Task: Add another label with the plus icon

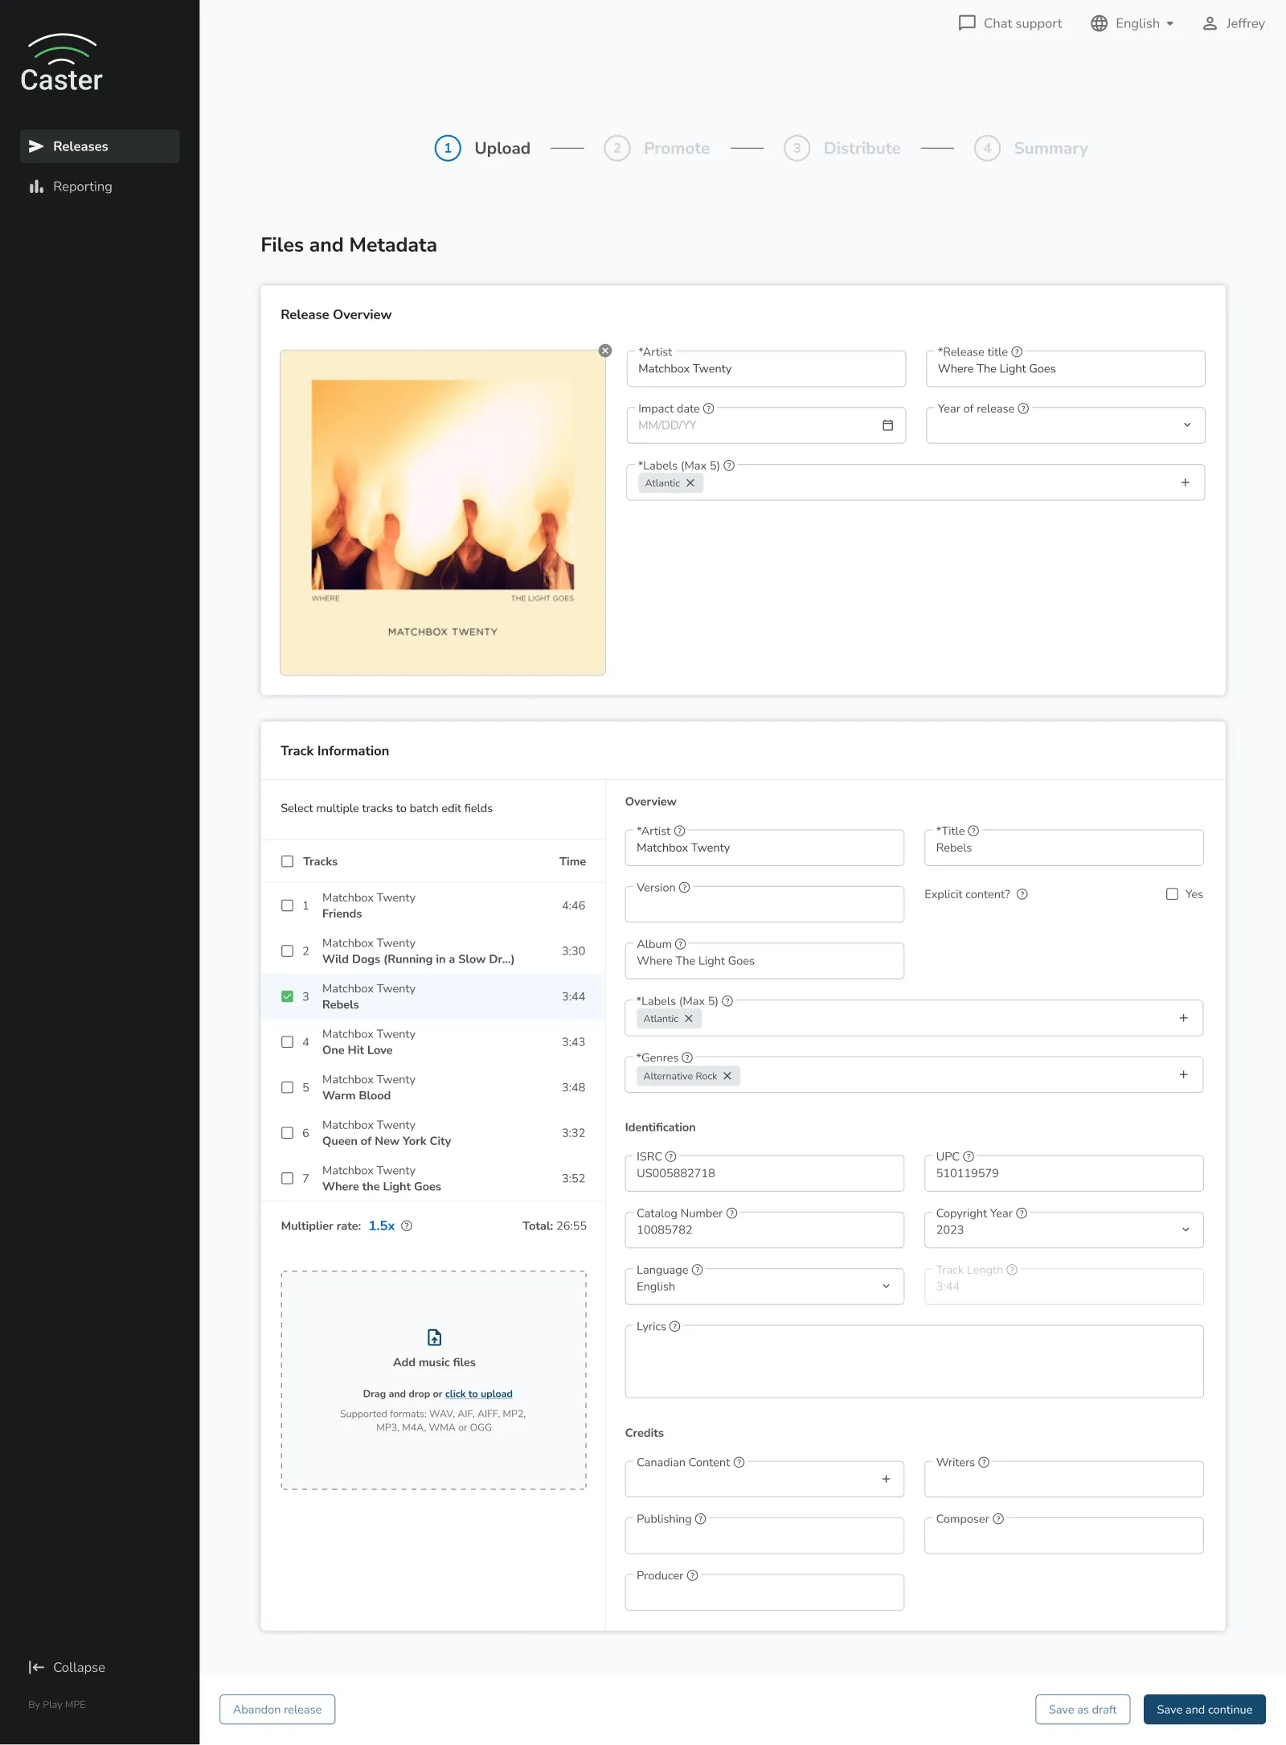Action: (1184, 482)
